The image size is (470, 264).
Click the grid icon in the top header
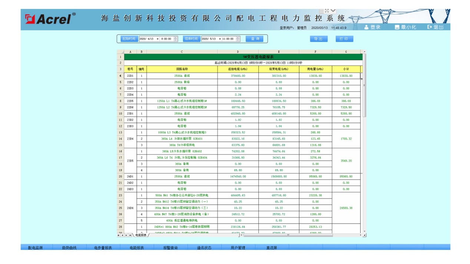[321, 11]
